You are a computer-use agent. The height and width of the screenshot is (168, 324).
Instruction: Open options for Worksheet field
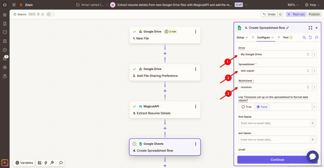(x=315, y=87)
